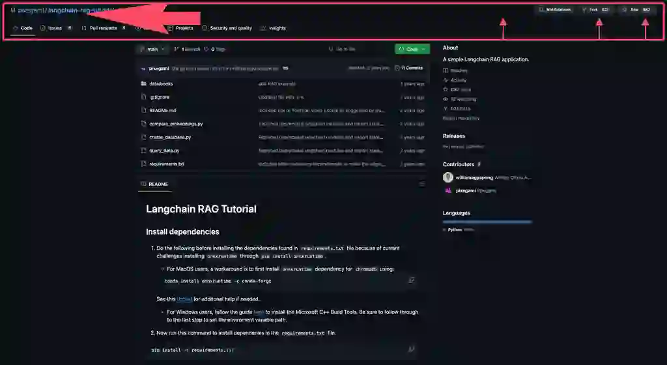Click williamagyapong avatar thumbnail
The height and width of the screenshot is (365, 667).
coord(448,177)
